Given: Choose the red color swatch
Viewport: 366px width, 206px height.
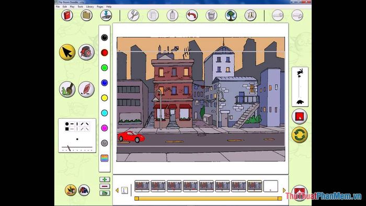Looking at the screenshot, I should pos(105,52).
